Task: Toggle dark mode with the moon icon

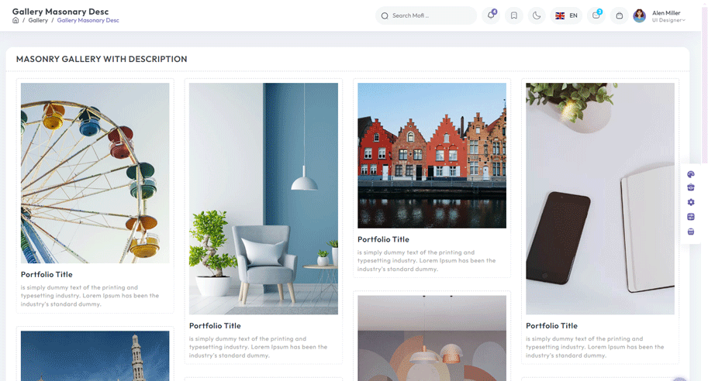Action: [x=537, y=15]
